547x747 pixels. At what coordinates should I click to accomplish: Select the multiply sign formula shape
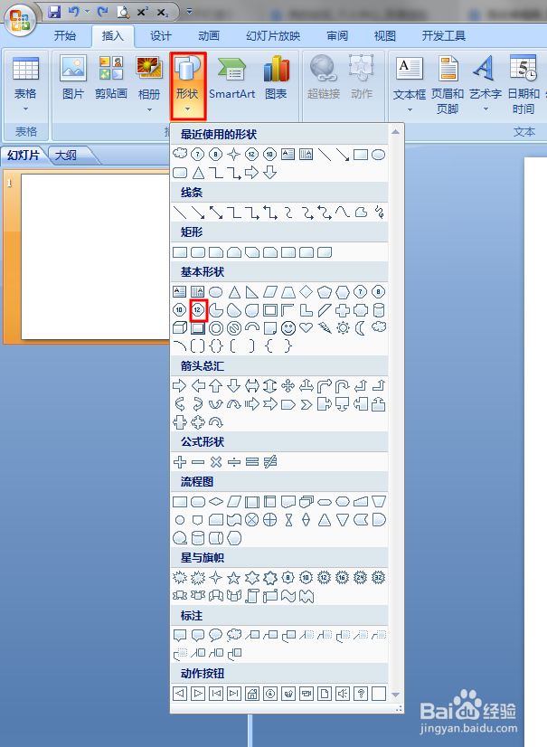click(x=216, y=461)
